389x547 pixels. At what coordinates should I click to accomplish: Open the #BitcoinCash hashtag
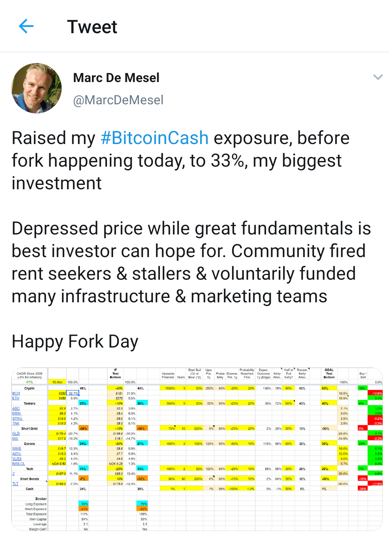pos(154,138)
